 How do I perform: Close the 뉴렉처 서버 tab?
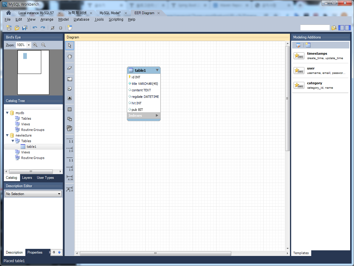pyautogui.click(x=91, y=13)
